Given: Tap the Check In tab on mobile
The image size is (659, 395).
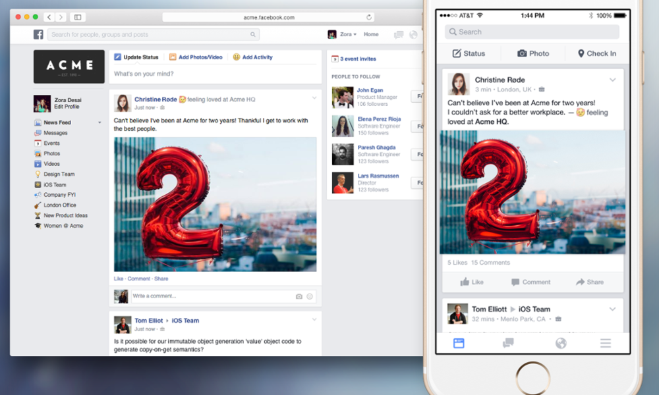Looking at the screenshot, I should (596, 53).
